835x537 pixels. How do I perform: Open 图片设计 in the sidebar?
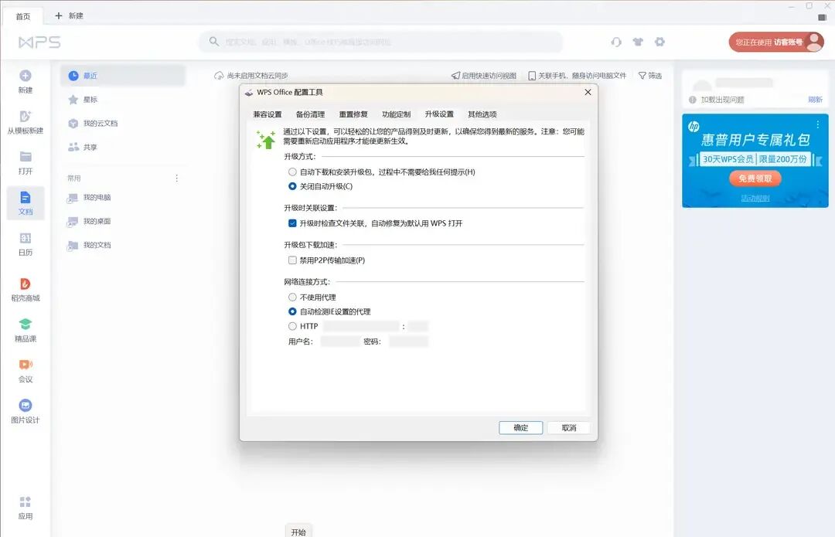[25, 412]
